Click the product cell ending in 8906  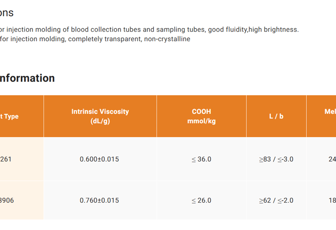click(x=7, y=200)
